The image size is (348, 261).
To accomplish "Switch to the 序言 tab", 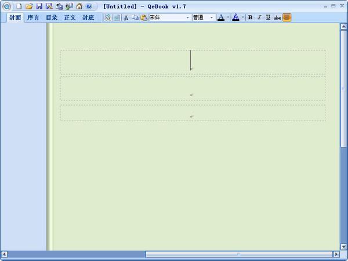I will (x=33, y=17).
